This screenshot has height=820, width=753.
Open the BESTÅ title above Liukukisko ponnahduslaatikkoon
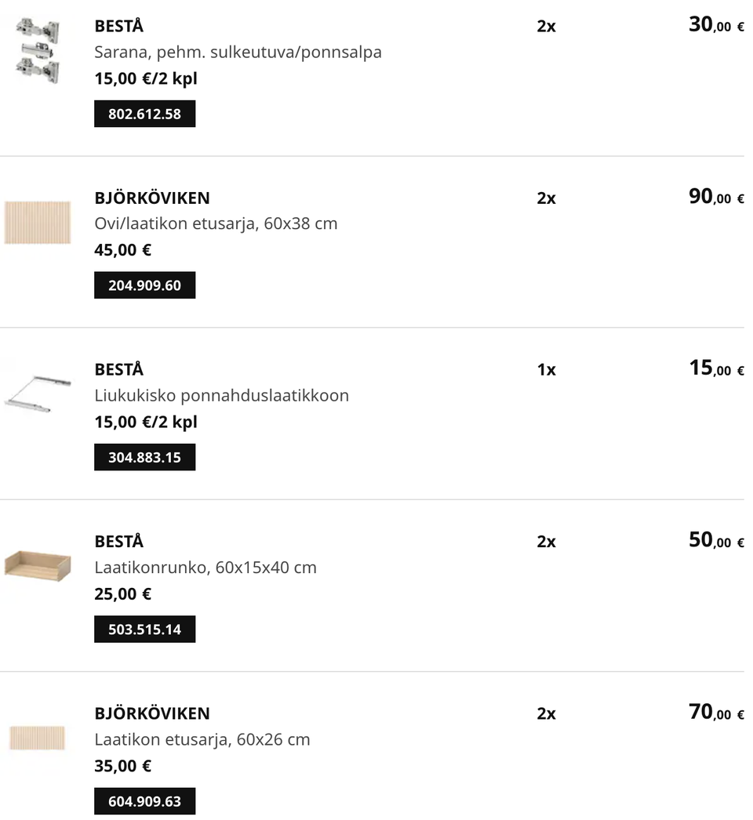pyautogui.click(x=119, y=369)
